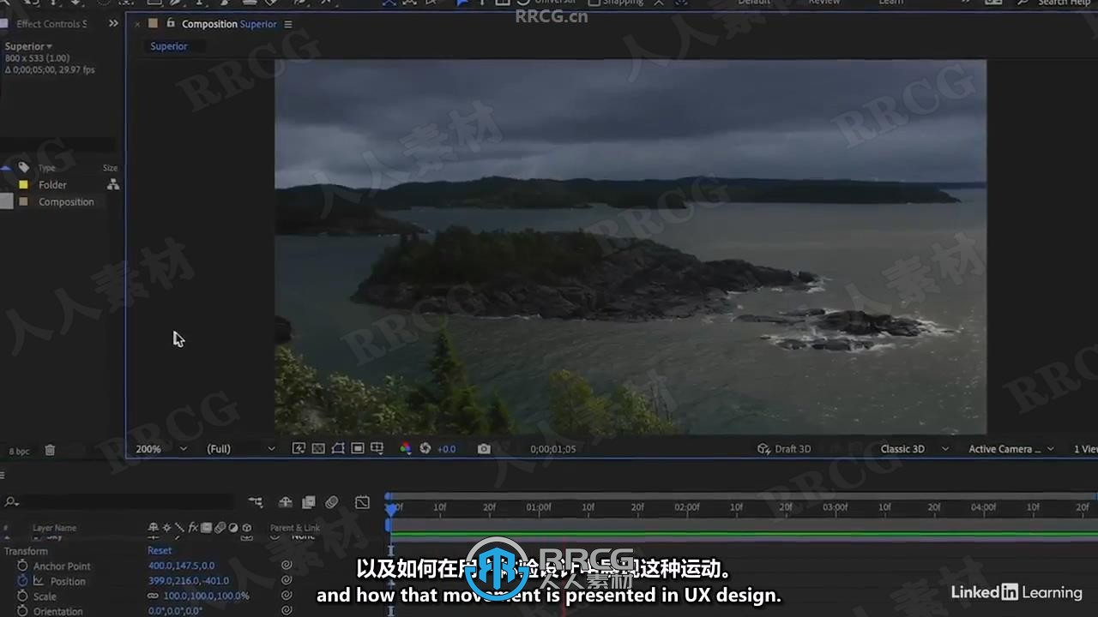Open the Composition panel hamburger menu
Image resolution: width=1098 pixels, height=617 pixels.
[288, 24]
